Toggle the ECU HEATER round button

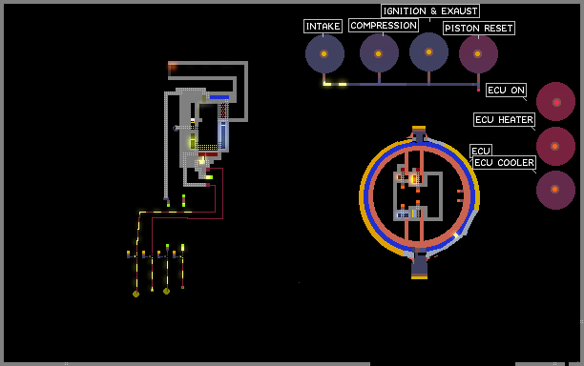click(555, 146)
